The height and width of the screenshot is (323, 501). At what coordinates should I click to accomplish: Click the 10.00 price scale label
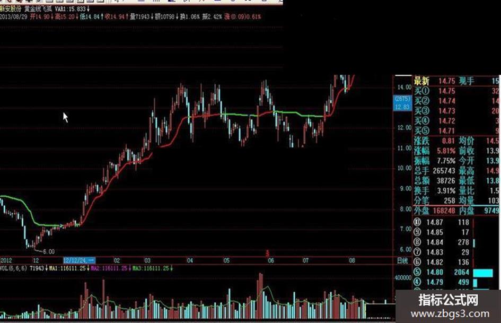click(x=404, y=168)
